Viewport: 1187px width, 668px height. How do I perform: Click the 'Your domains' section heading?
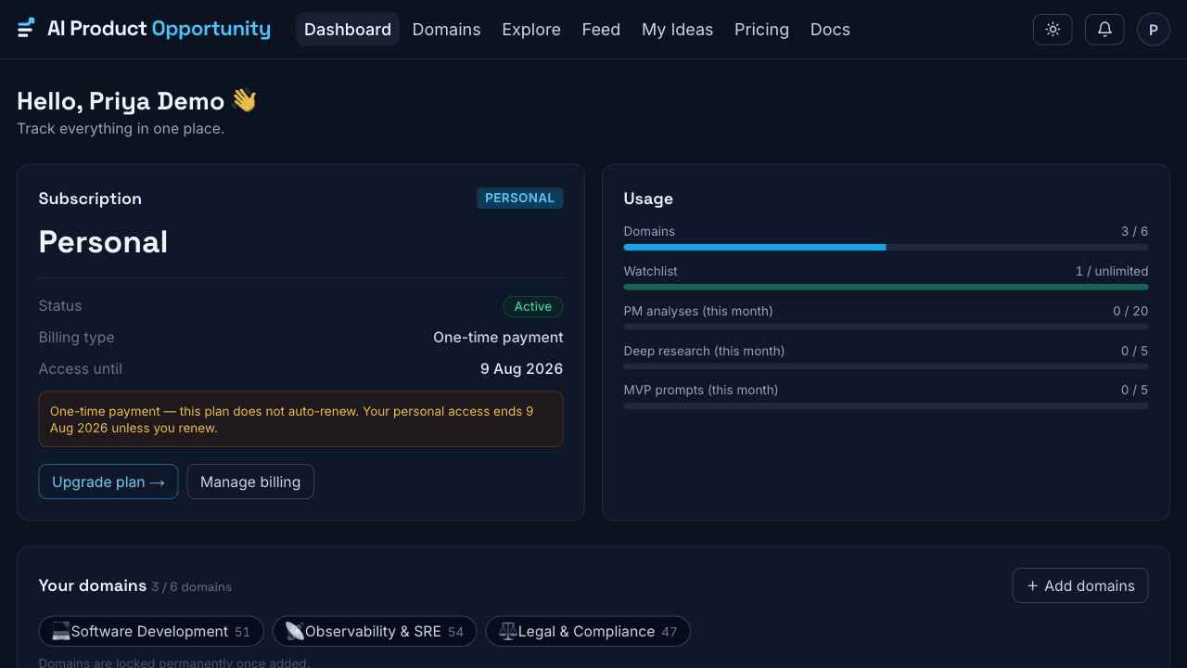[93, 585]
